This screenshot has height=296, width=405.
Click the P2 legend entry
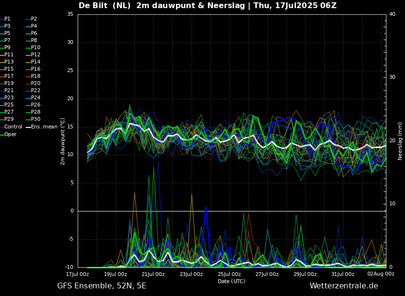tap(34, 19)
